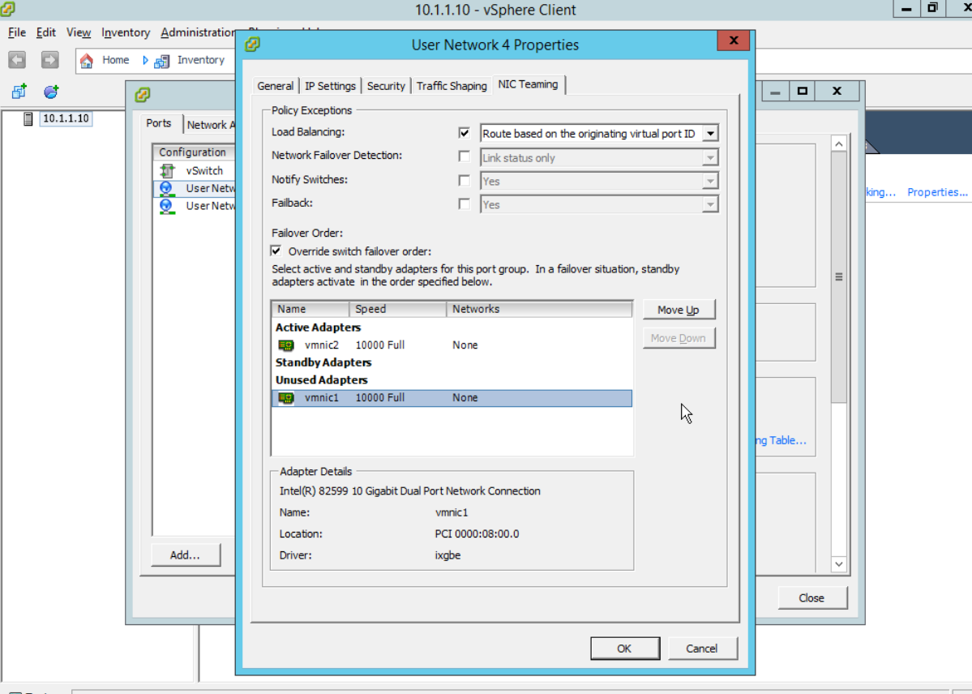Select the vmnic1 adapter icon
This screenshot has height=694, width=972.
coord(286,398)
